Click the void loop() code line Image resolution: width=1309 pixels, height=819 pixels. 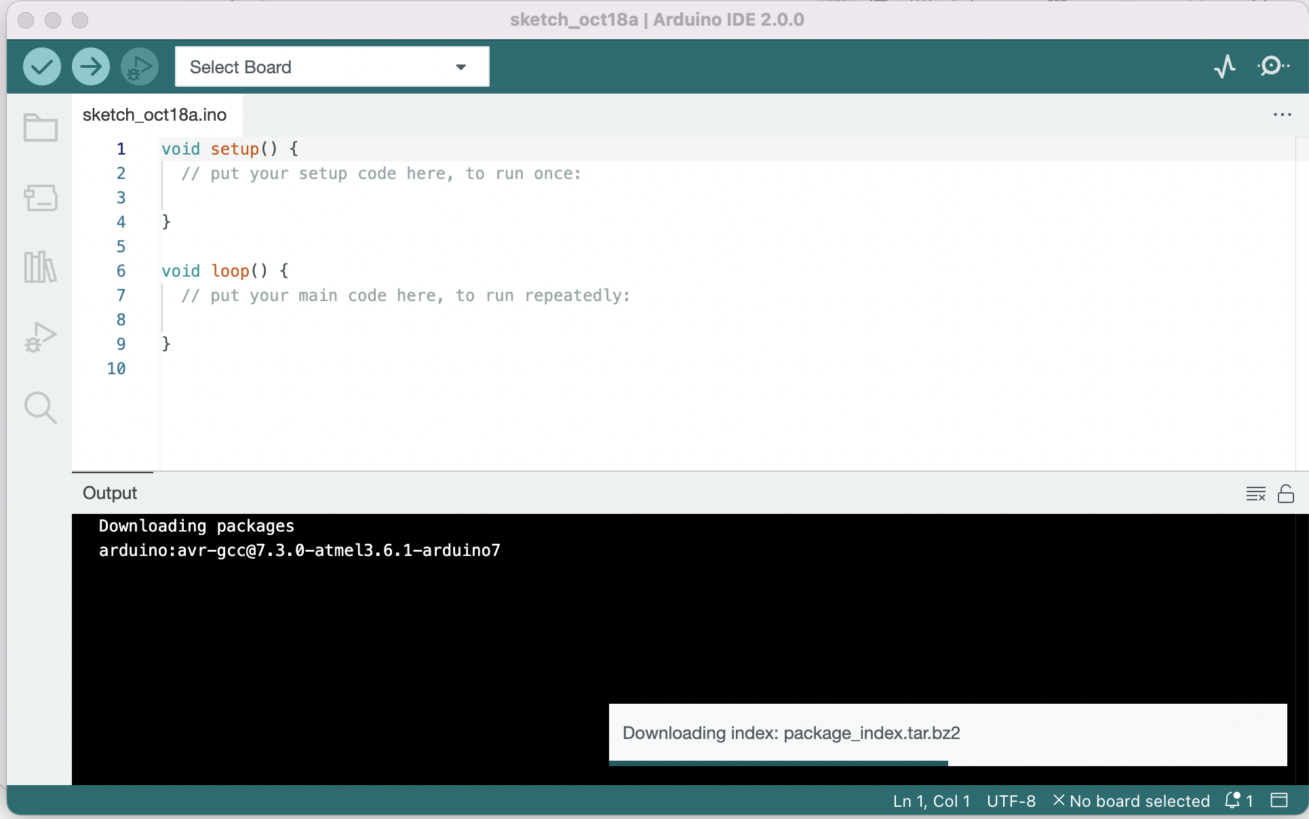coord(225,271)
